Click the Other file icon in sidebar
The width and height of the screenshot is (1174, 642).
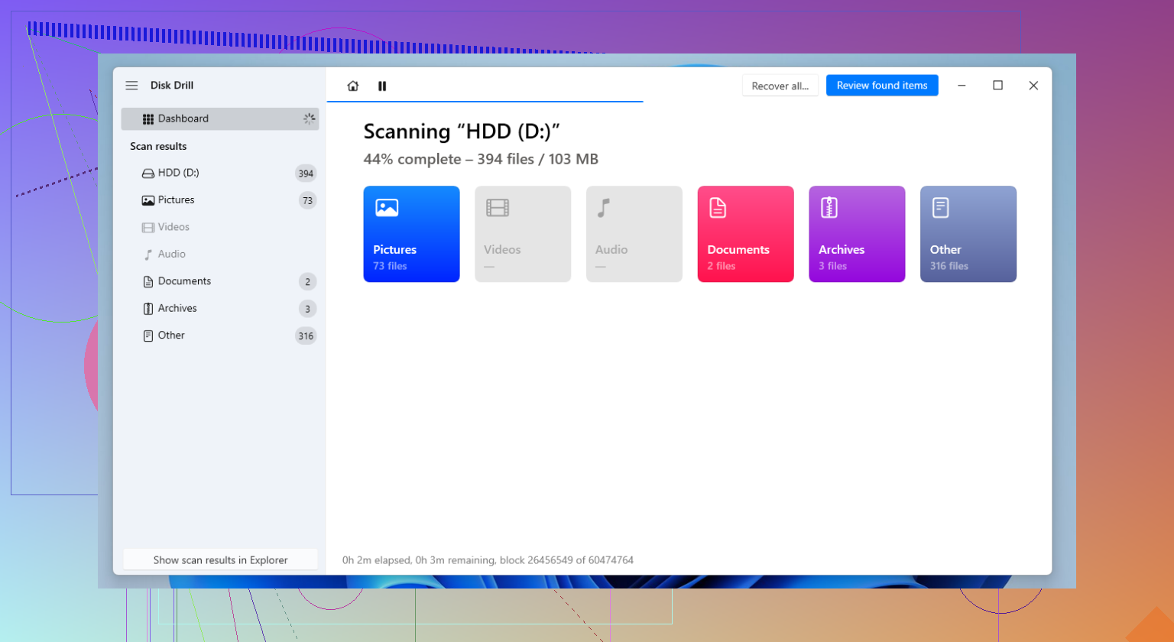point(148,336)
